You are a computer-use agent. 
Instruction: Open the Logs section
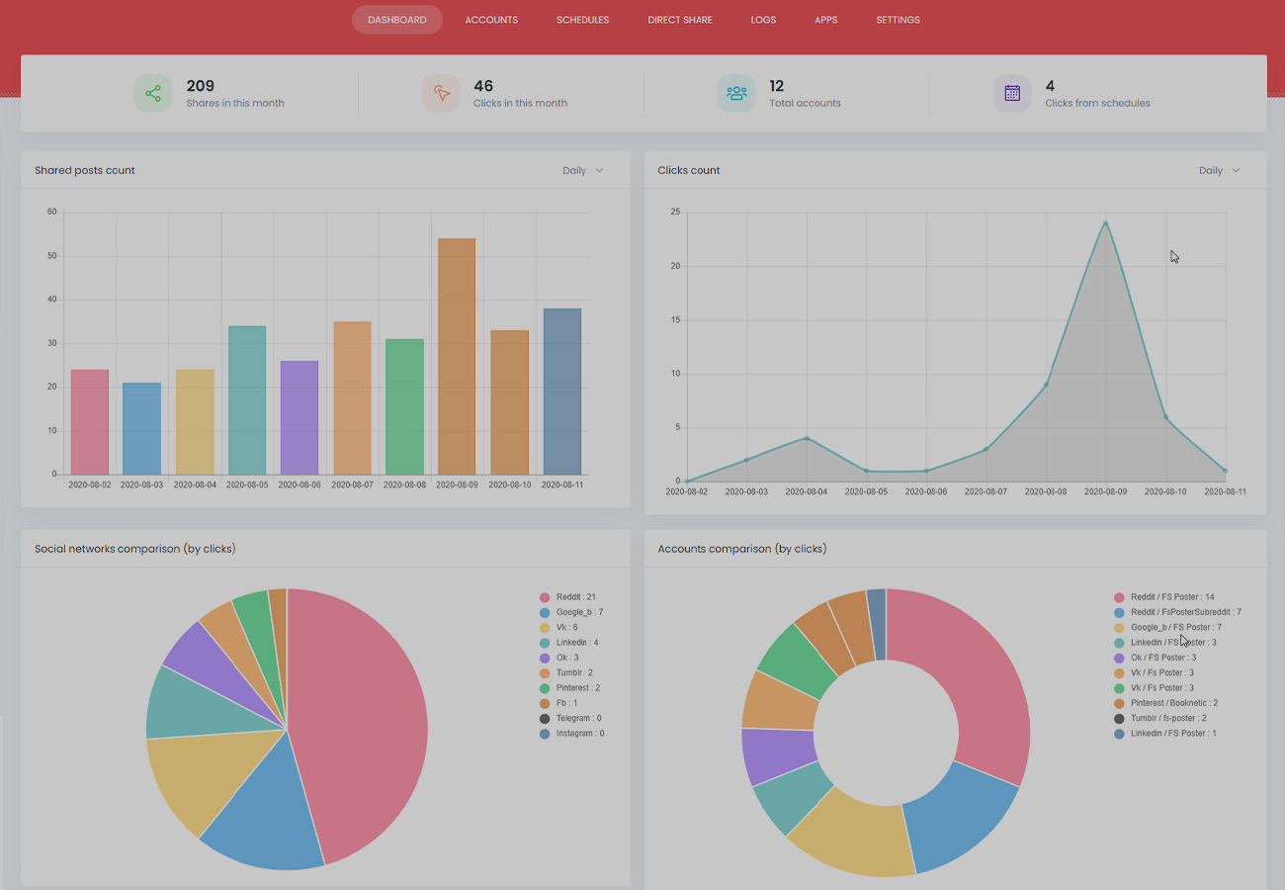coord(763,19)
